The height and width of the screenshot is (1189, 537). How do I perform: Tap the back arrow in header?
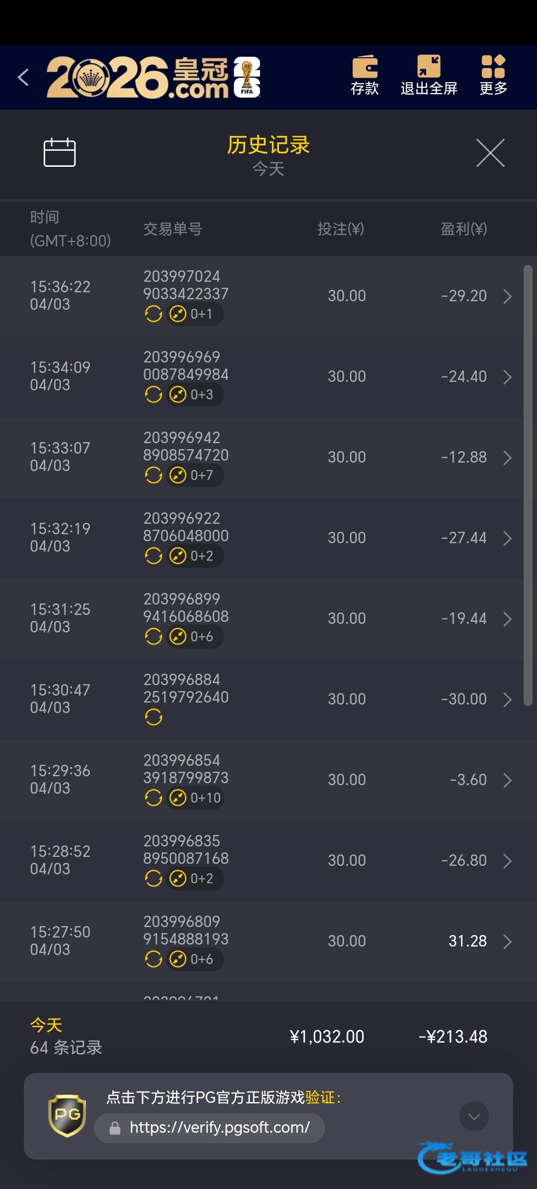[23, 77]
